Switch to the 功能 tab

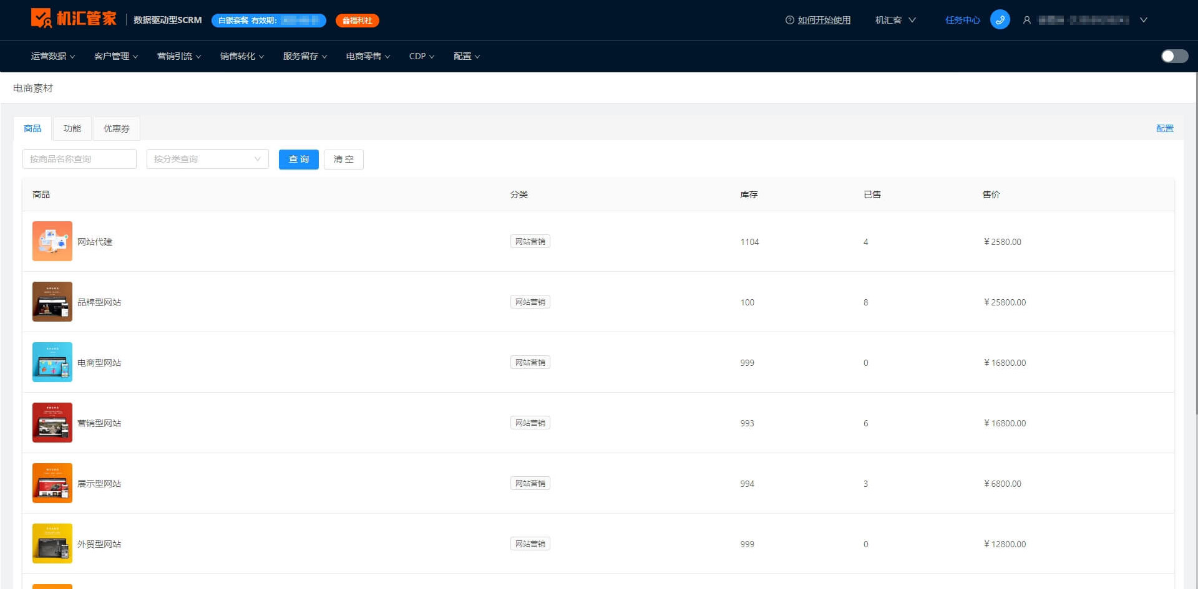click(x=72, y=128)
